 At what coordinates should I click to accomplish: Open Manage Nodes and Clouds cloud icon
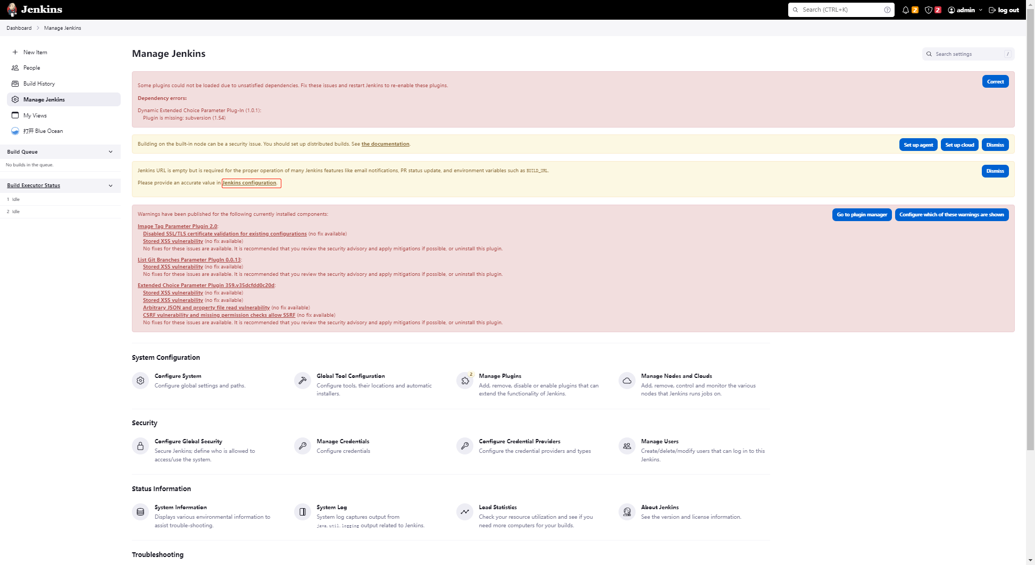tap(627, 381)
